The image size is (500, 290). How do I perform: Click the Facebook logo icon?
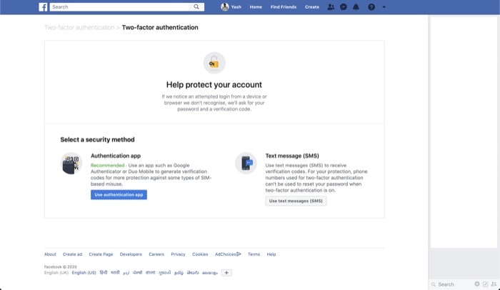click(43, 7)
